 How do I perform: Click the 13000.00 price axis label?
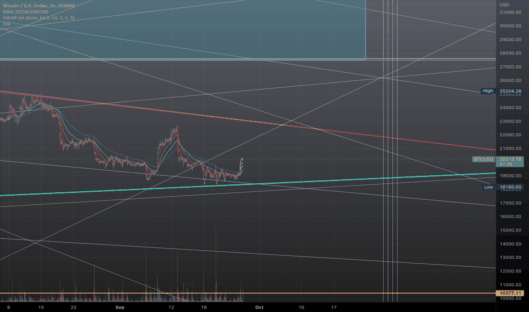[x=510, y=257]
